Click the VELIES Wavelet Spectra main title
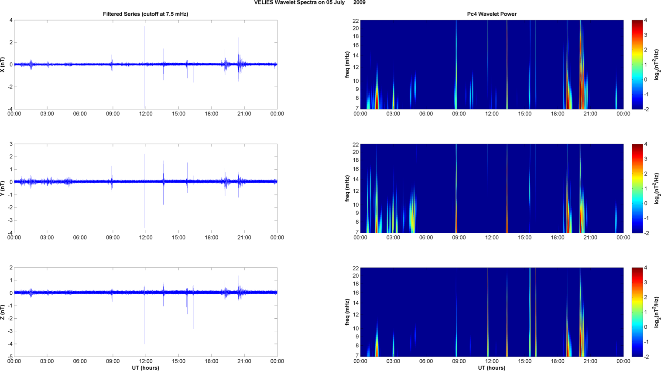The image size is (661, 371). [x=310, y=3]
